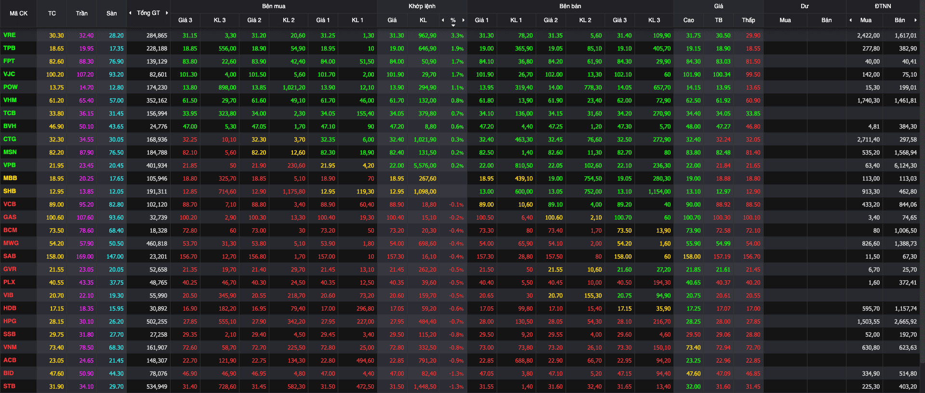Open the POW stock symbol
Screen dimensions: 925x393
click(11, 87)
